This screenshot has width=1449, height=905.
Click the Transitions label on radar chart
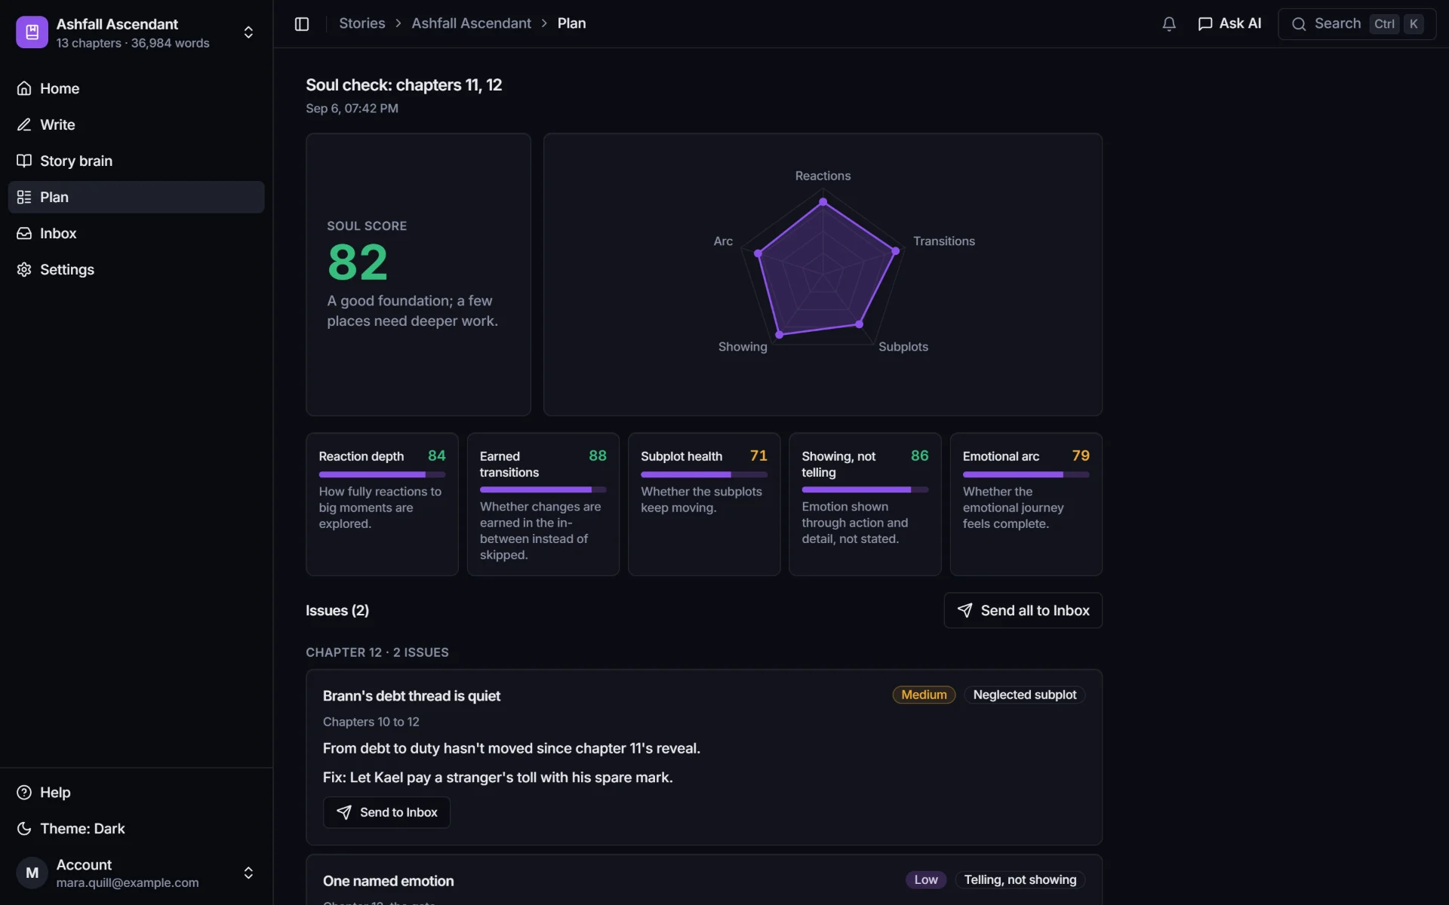(x=944, y=241)
